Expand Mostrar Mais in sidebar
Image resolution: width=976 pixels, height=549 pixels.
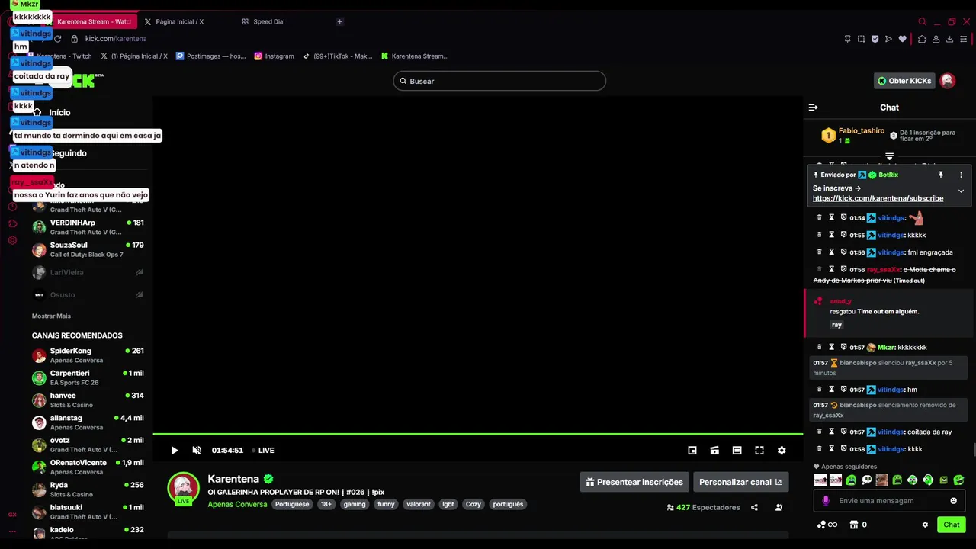click(51, 316)
